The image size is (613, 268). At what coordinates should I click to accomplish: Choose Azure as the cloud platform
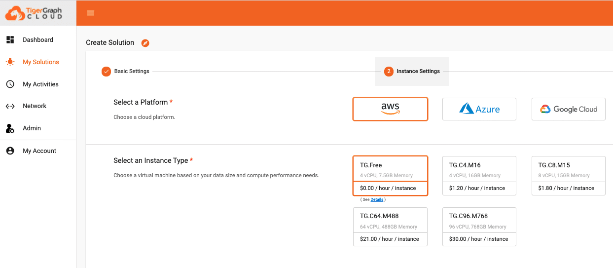[479, 109]
